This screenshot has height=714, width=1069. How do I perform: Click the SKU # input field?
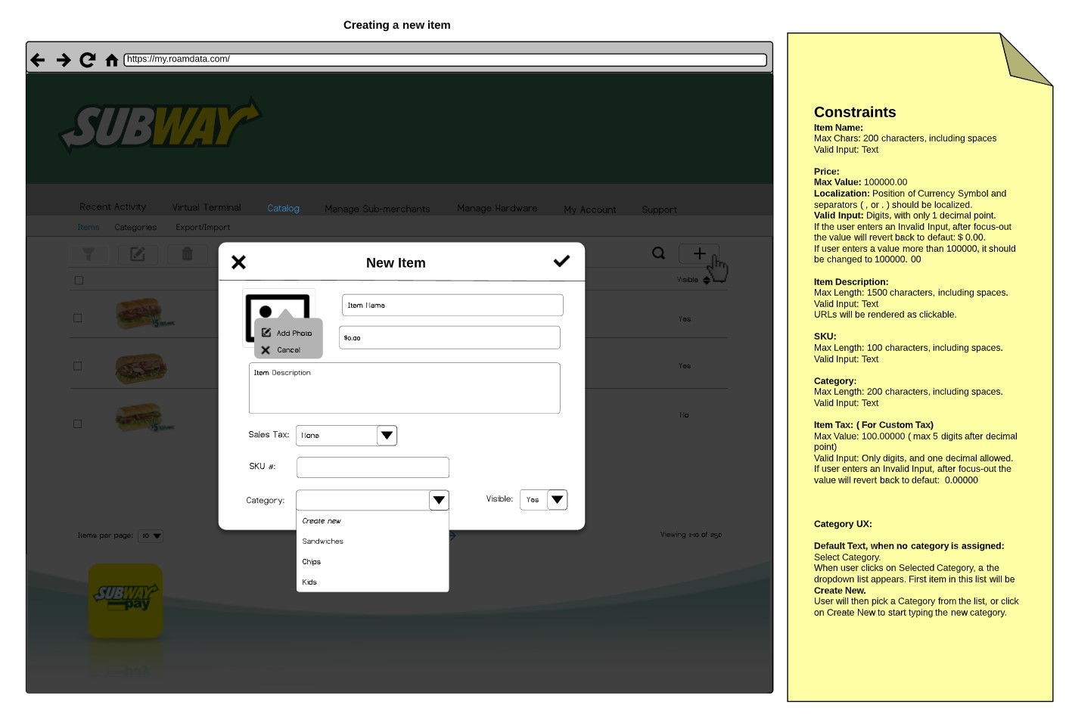[x=373, y=467]
